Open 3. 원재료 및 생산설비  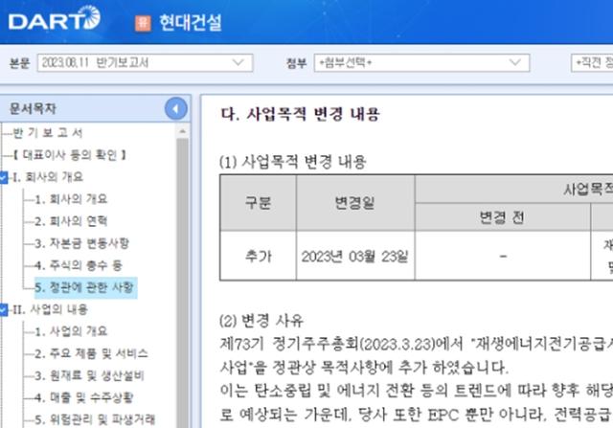89,376
